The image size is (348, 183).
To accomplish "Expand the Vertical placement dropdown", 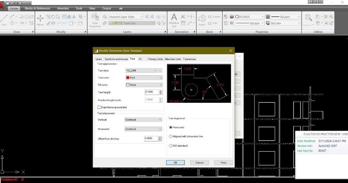I will coord(143,119).
